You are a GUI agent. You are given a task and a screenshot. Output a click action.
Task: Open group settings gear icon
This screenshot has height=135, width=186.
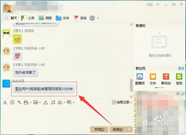coord(92,18)
